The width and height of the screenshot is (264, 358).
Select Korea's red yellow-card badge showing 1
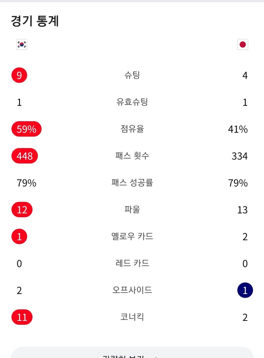click(x=19, y=236)
